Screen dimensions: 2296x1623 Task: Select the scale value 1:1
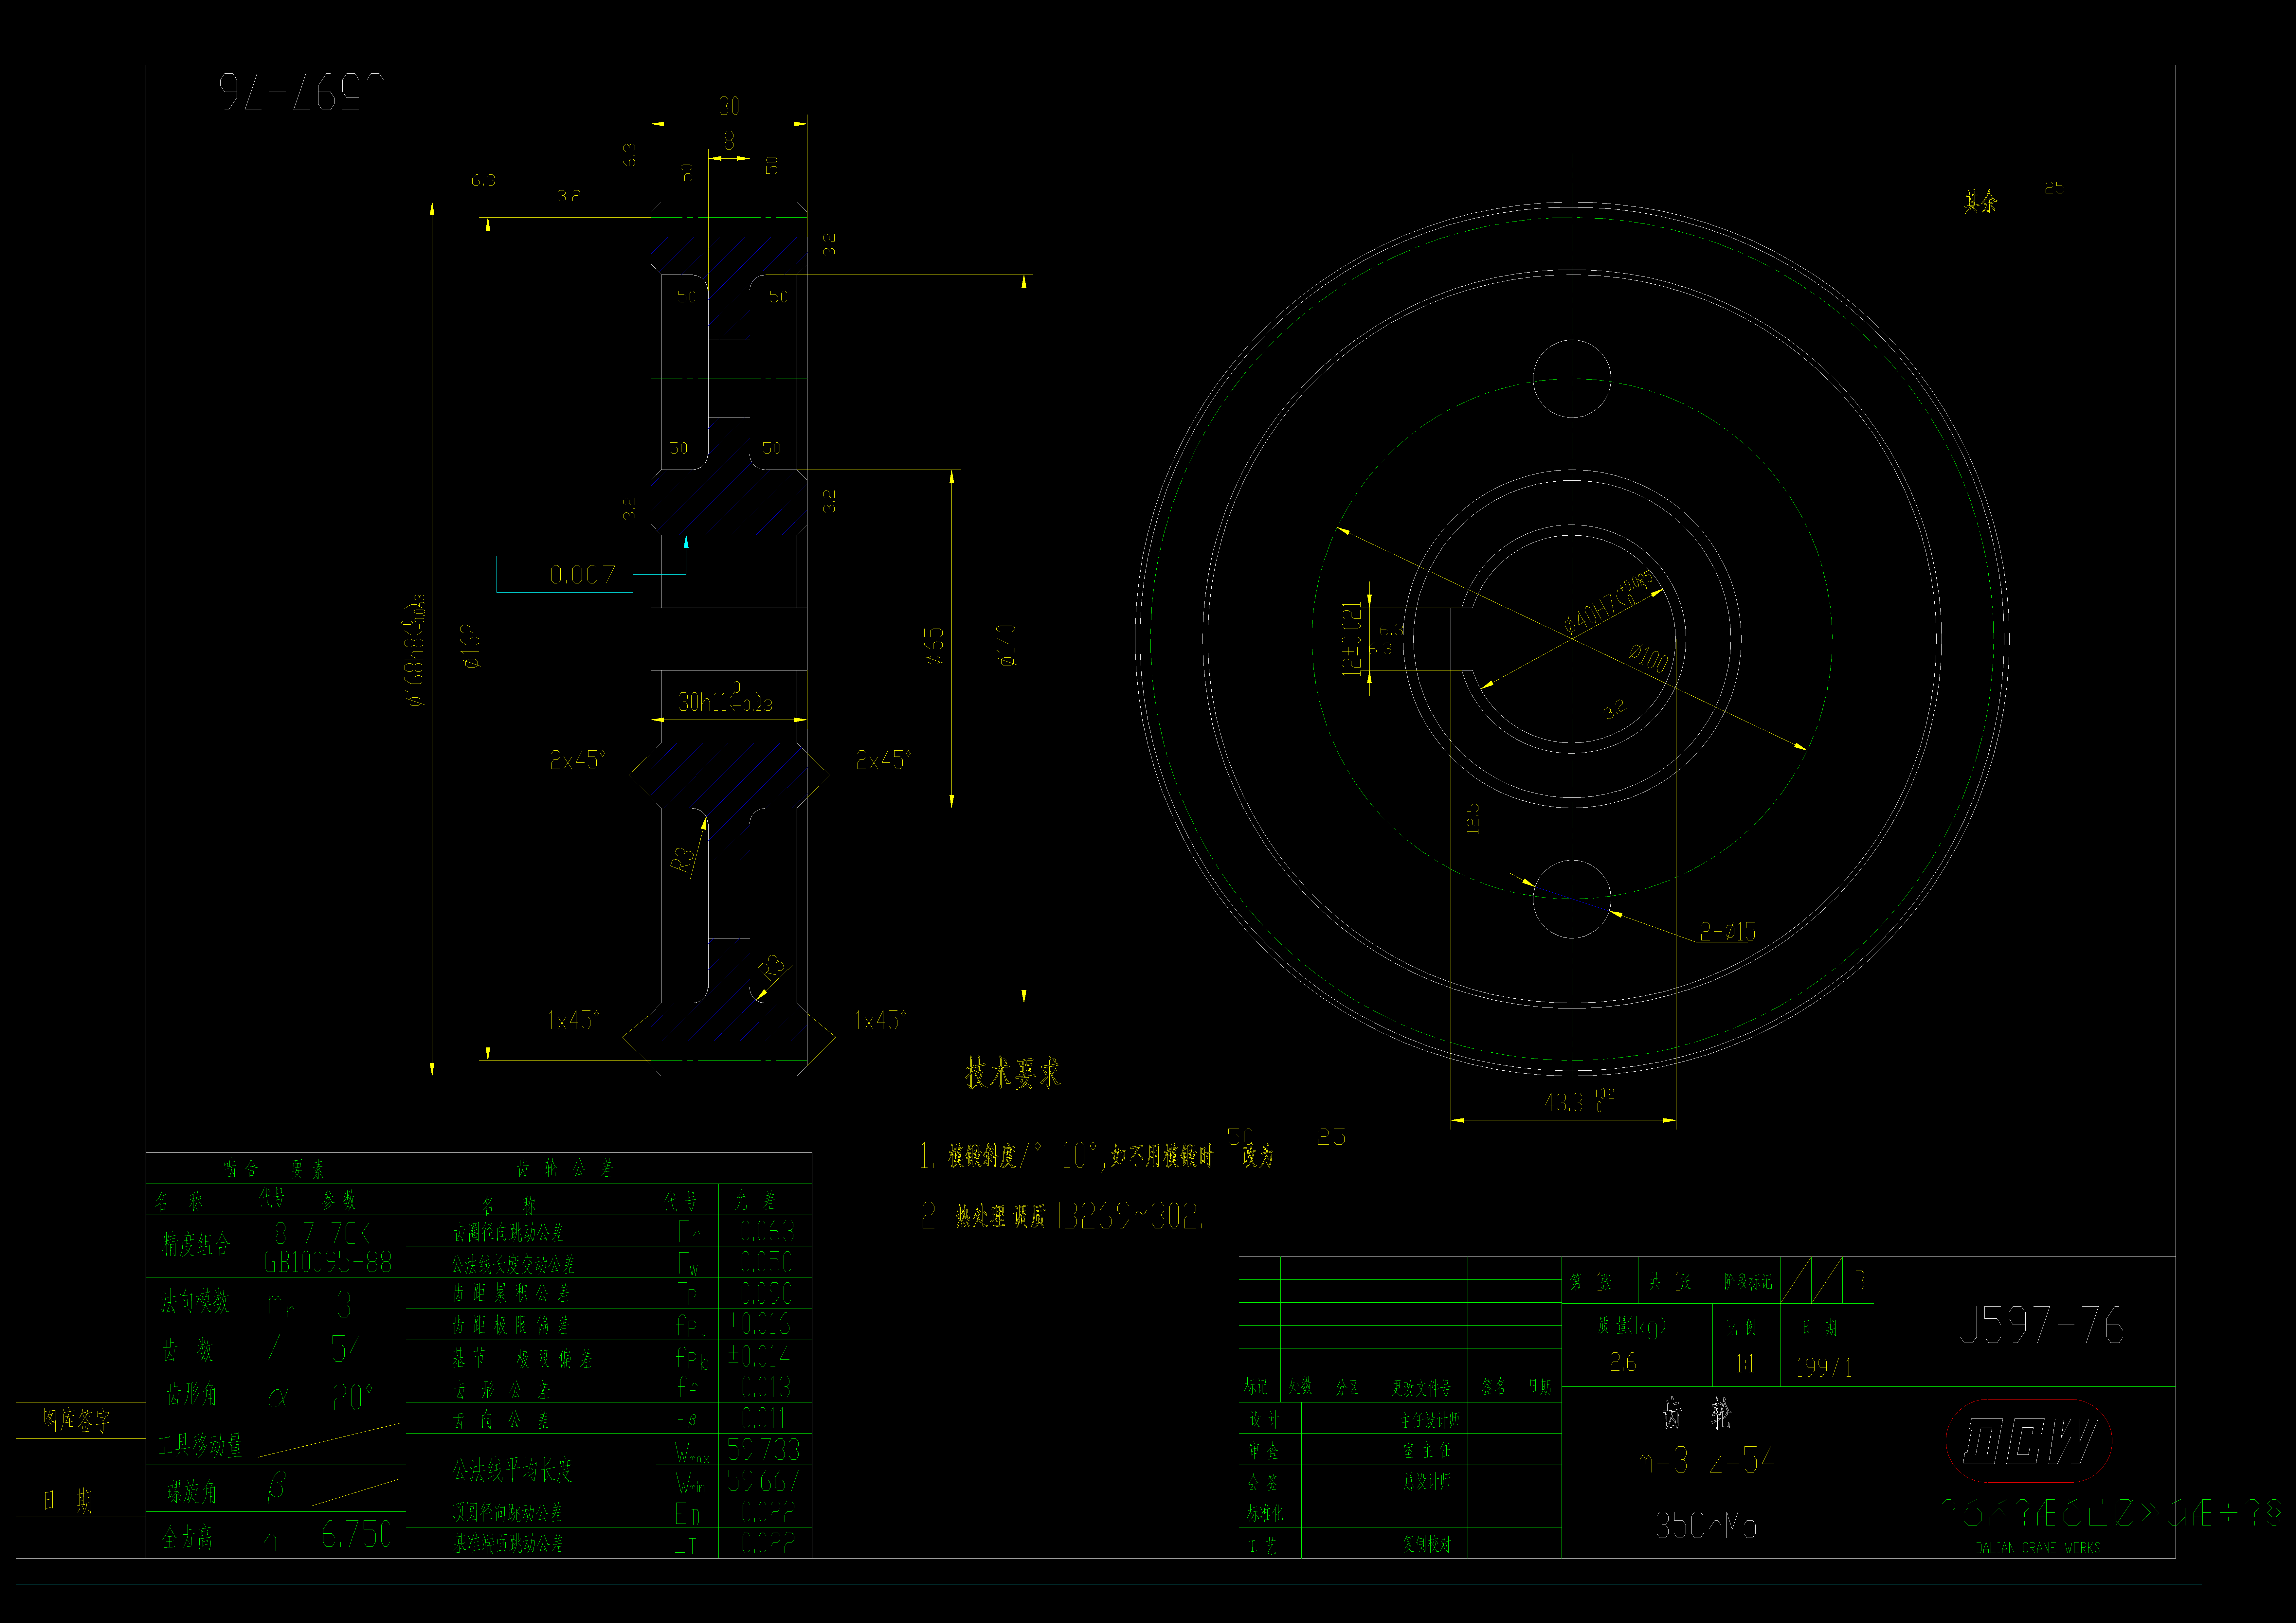[x=1745, y=1364]
